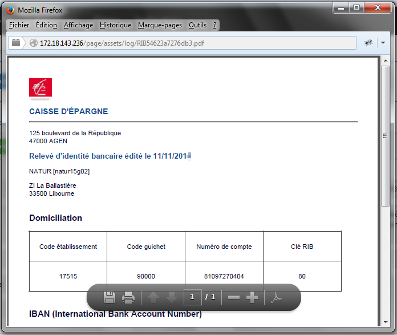Open the Outils menu

[x=197, y=25]
